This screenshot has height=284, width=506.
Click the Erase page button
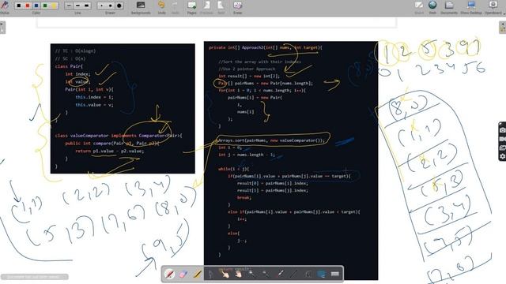(x=237, y=7)
